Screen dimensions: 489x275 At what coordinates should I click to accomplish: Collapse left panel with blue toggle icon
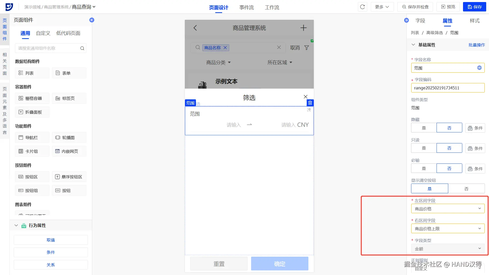click(92, 20)
